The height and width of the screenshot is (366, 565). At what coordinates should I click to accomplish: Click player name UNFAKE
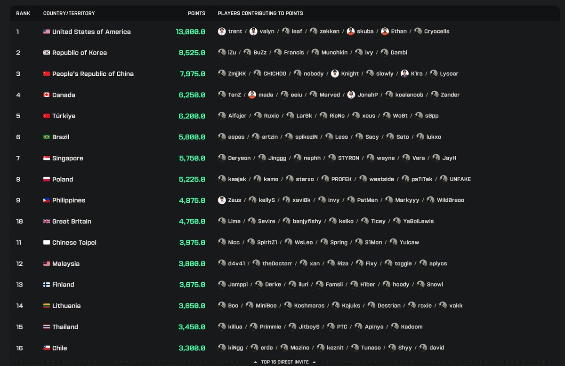click(x=460, y=179)
